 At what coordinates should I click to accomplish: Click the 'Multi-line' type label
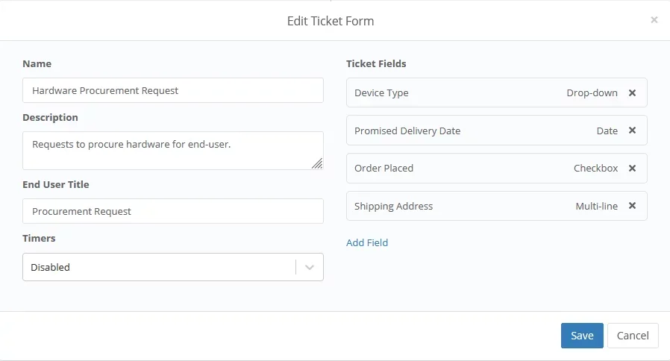[597, 206]
